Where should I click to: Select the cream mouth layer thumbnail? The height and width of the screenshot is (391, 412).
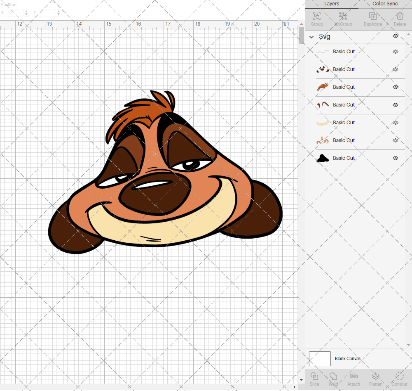tap(323, 123)
